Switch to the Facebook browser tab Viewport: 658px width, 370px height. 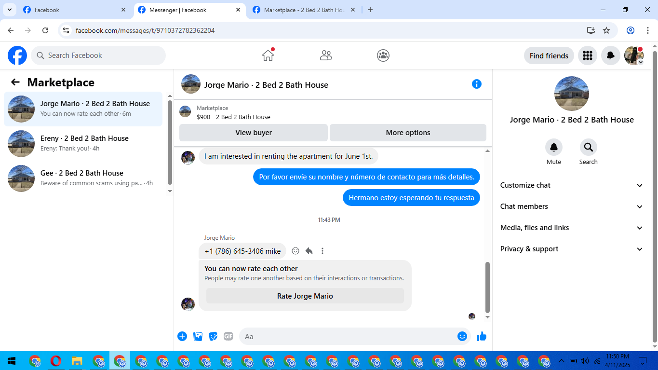pos(74,10)
